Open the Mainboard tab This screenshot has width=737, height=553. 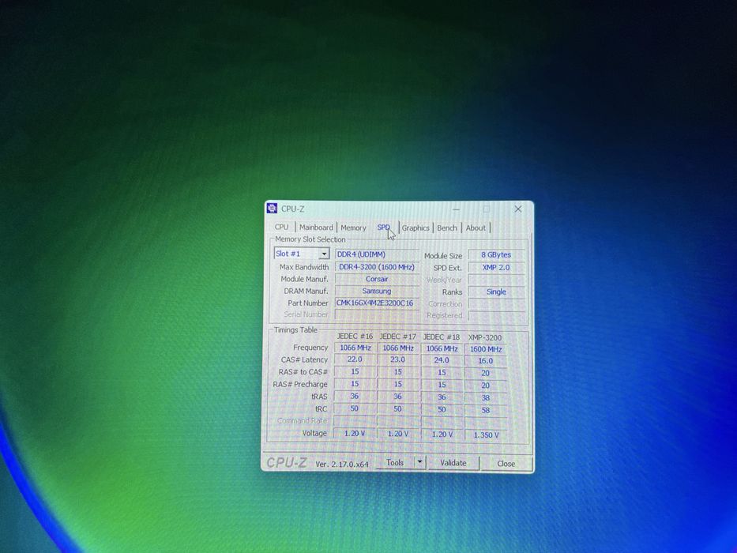pos(316,228)
